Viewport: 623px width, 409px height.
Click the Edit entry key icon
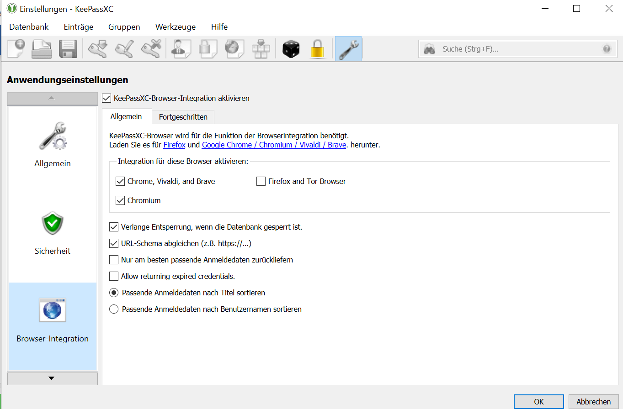click(124, 48)
